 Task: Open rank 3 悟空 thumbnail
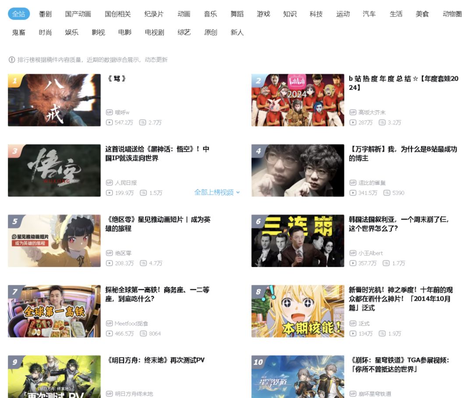54,171
